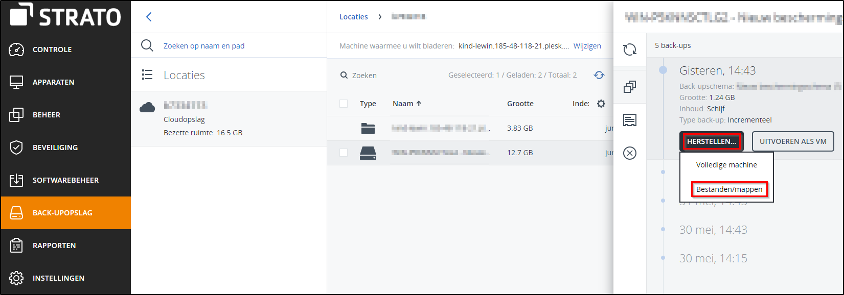
Task: Toggle the select-all checkbox in table header
Action: point(344,104)
